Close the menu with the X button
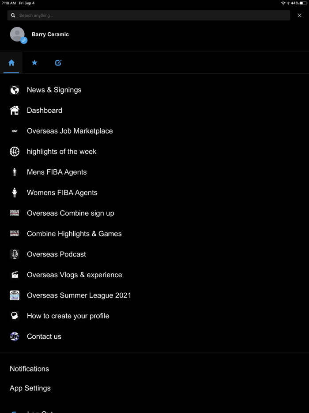Screen dimensions: 309x413 pos(299,15)
